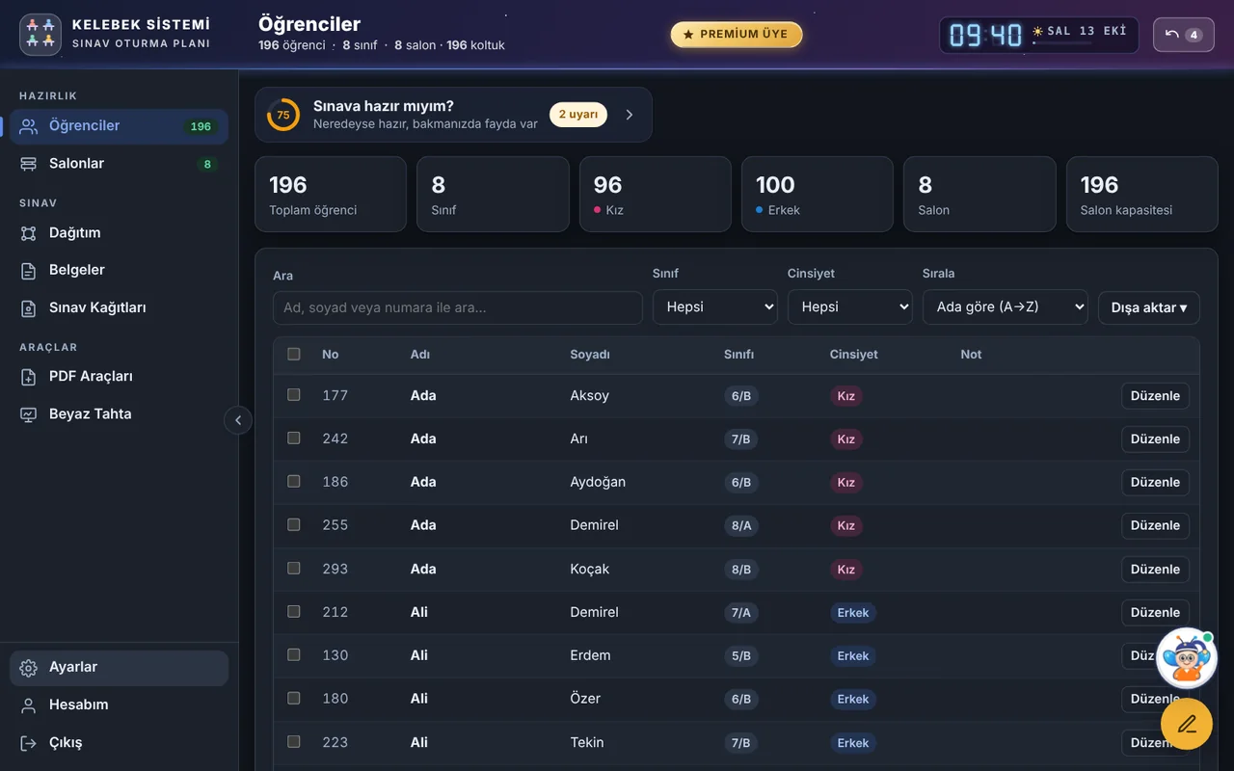1234x771 pixels.
Task: Click the Hesabım user icon
Action: [x=29, y=705]
